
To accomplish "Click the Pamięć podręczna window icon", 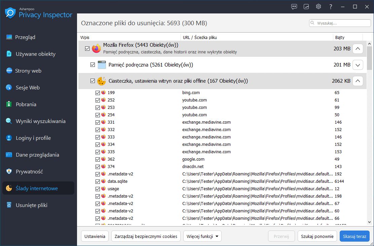I will 102,65.
